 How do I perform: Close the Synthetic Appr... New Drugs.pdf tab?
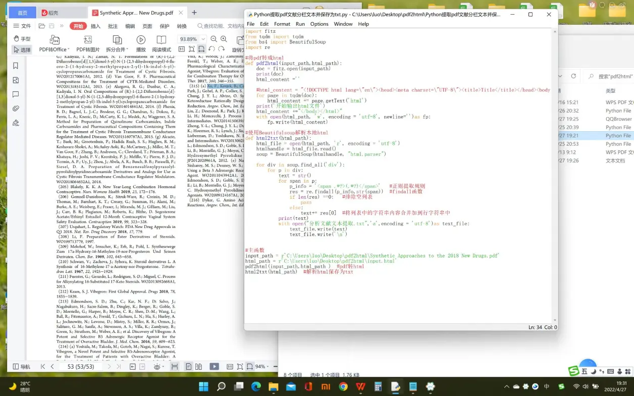point(180,13)
